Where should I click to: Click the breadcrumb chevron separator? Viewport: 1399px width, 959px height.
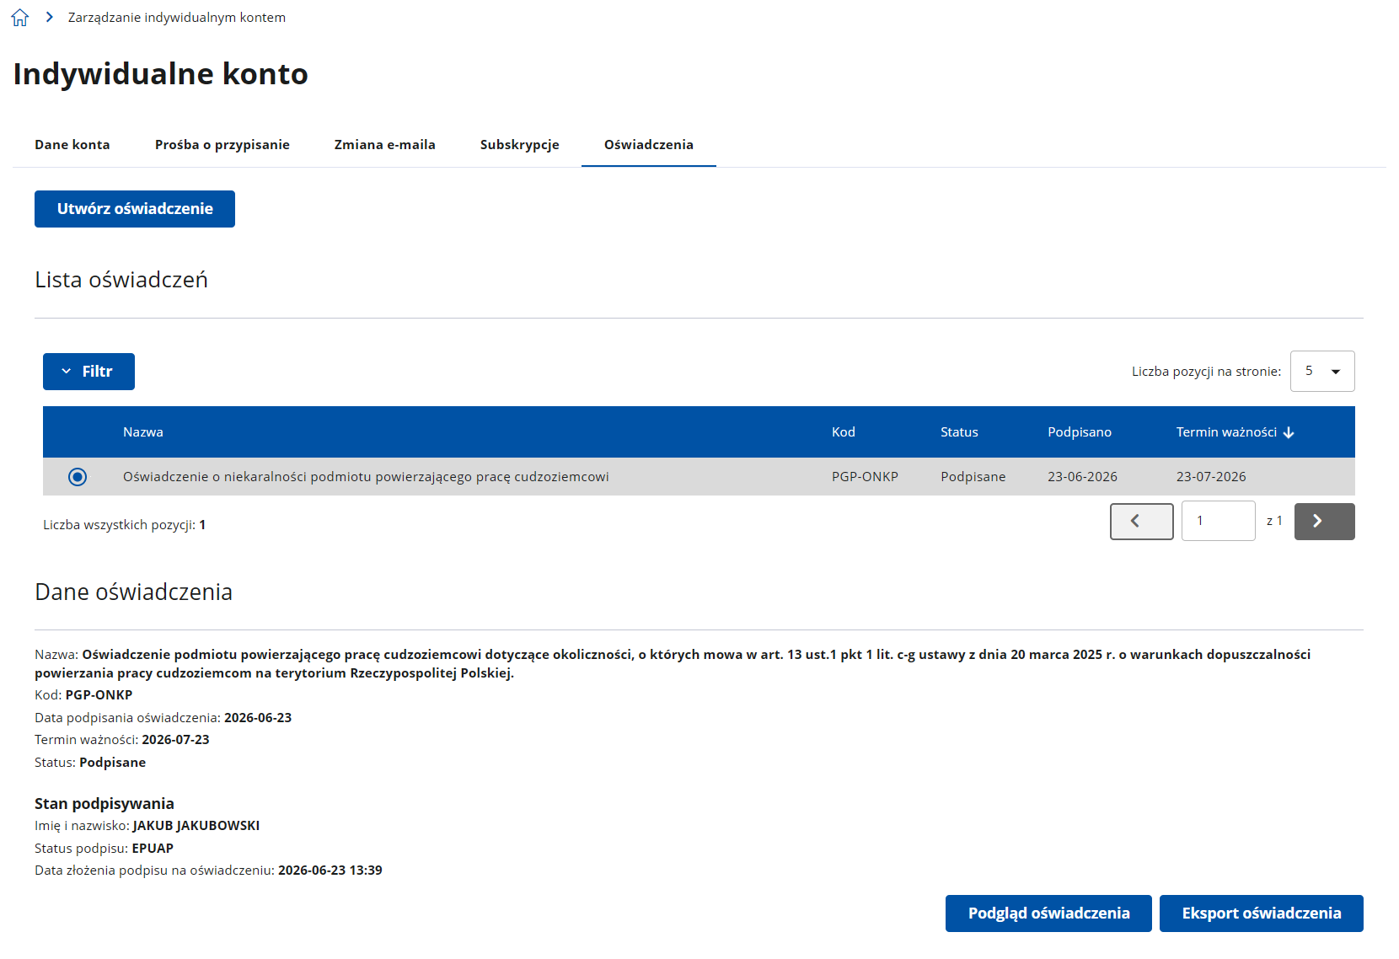click(50, 17)
